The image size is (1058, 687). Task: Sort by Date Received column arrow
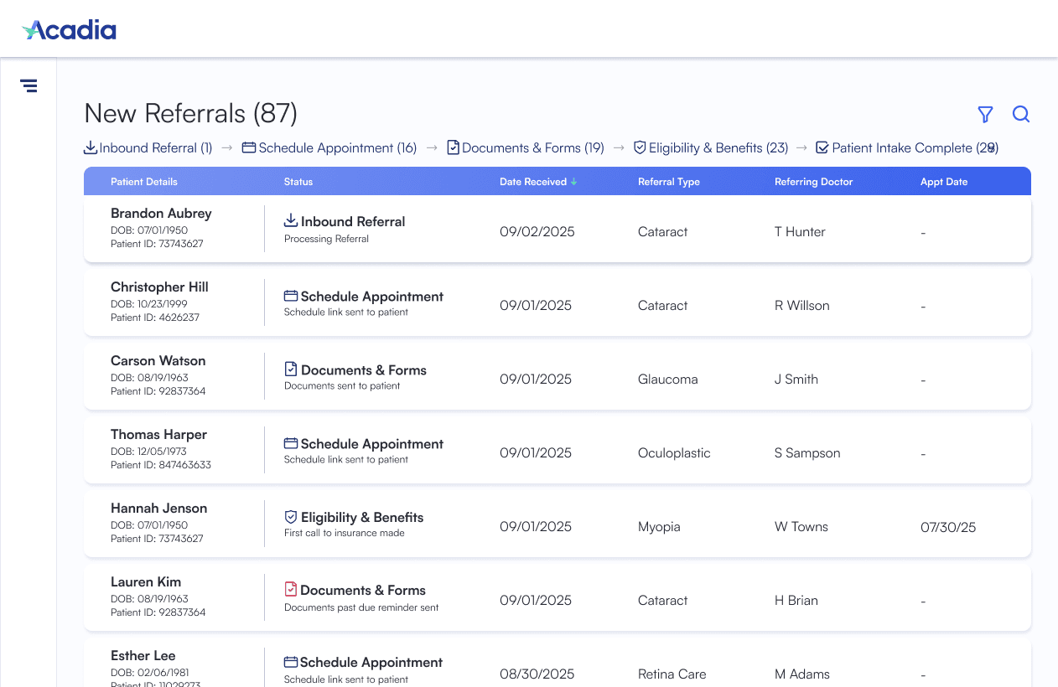point(574,182)
